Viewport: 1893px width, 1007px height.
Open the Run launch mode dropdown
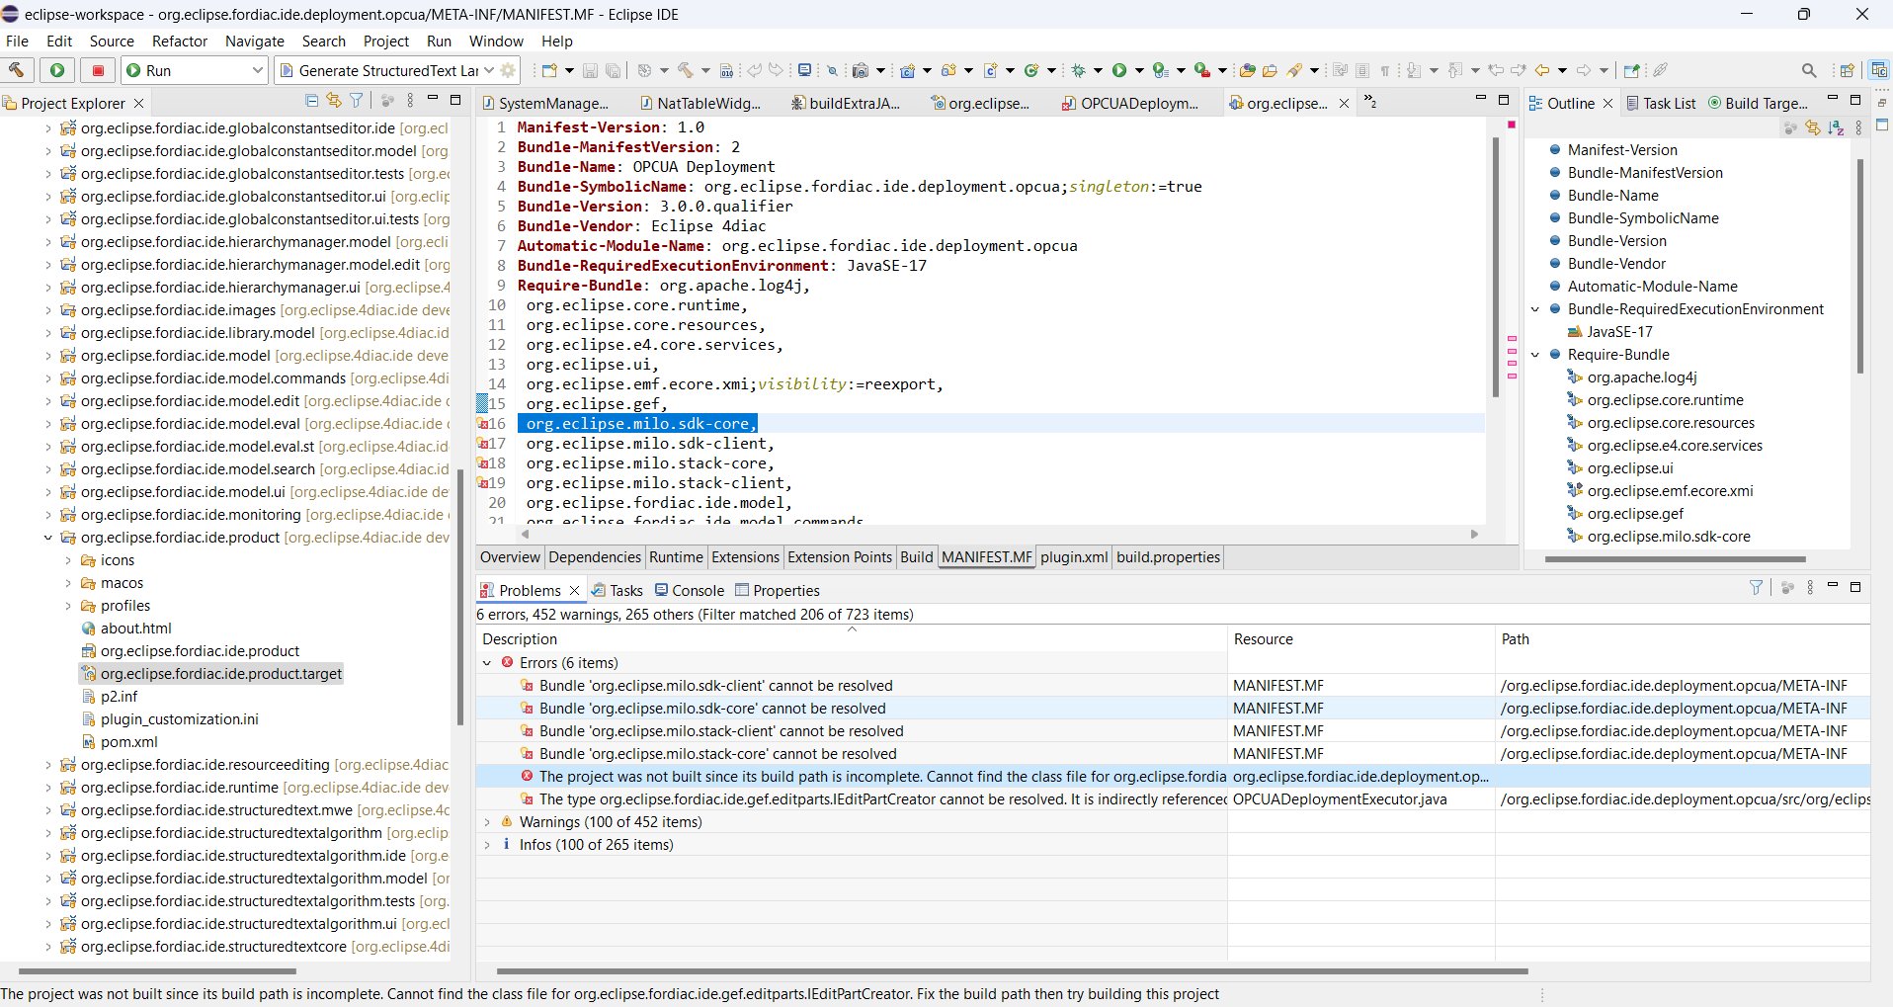(x=257, y=70)
